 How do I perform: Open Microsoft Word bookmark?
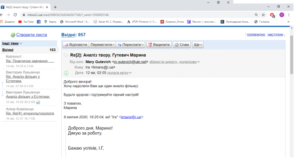coord(75,22)
